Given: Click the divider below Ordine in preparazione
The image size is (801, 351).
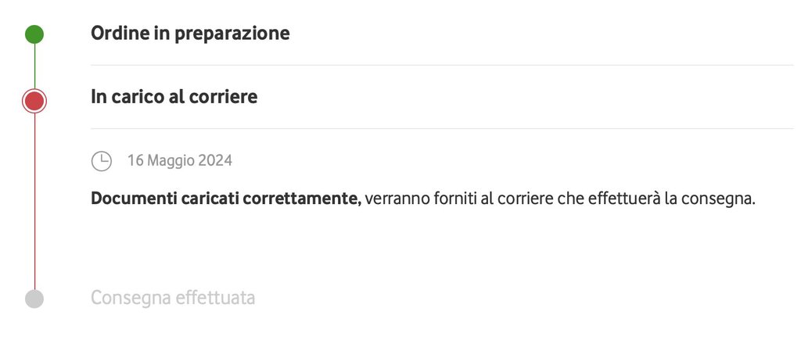Looking at the screenshot, I should (x=442, y=65).
